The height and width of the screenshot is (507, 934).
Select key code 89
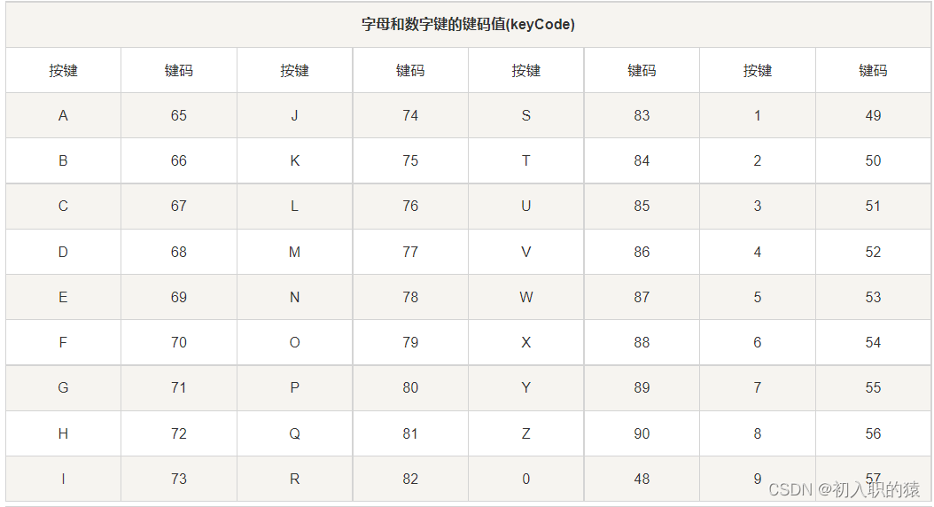[642, 388]
